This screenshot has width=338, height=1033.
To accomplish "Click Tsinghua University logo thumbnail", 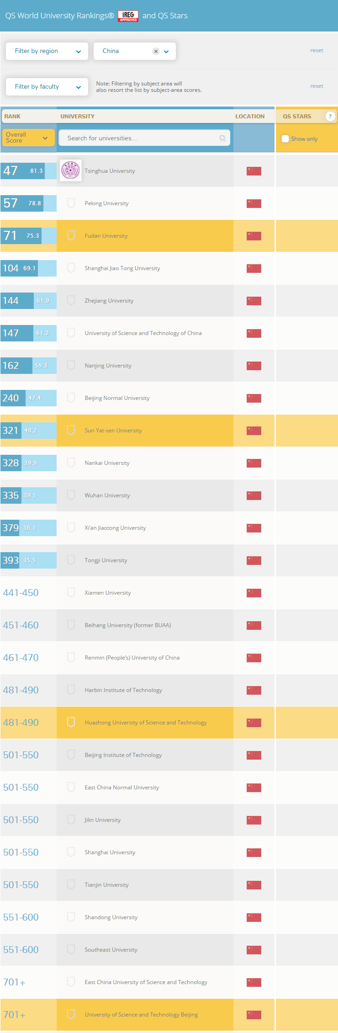I will click(71, 170).
